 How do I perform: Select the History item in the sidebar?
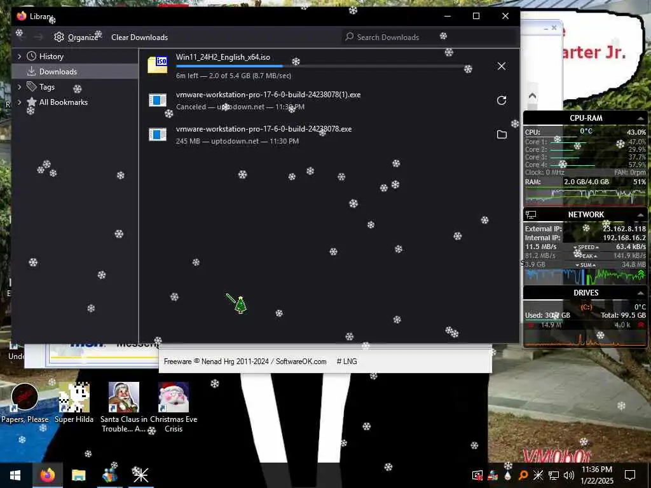pyautogui.click(x=51, y=56)
